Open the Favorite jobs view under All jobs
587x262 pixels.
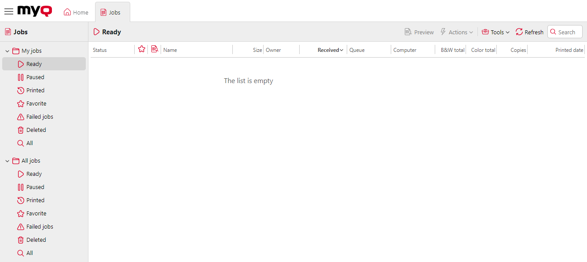[36, 213]
